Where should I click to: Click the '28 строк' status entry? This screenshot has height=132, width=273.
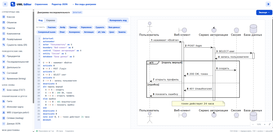[x=60, y=131]
